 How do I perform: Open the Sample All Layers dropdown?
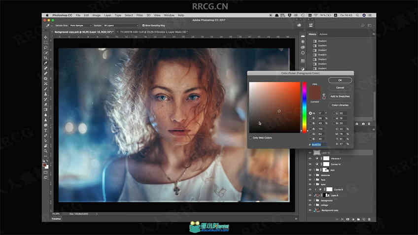tap(121, 26)
